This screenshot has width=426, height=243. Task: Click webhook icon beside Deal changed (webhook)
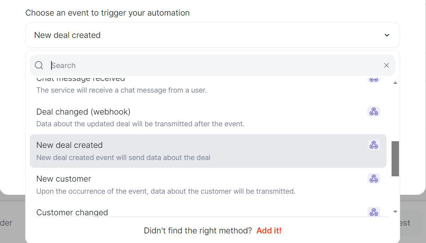pos(373,111)
